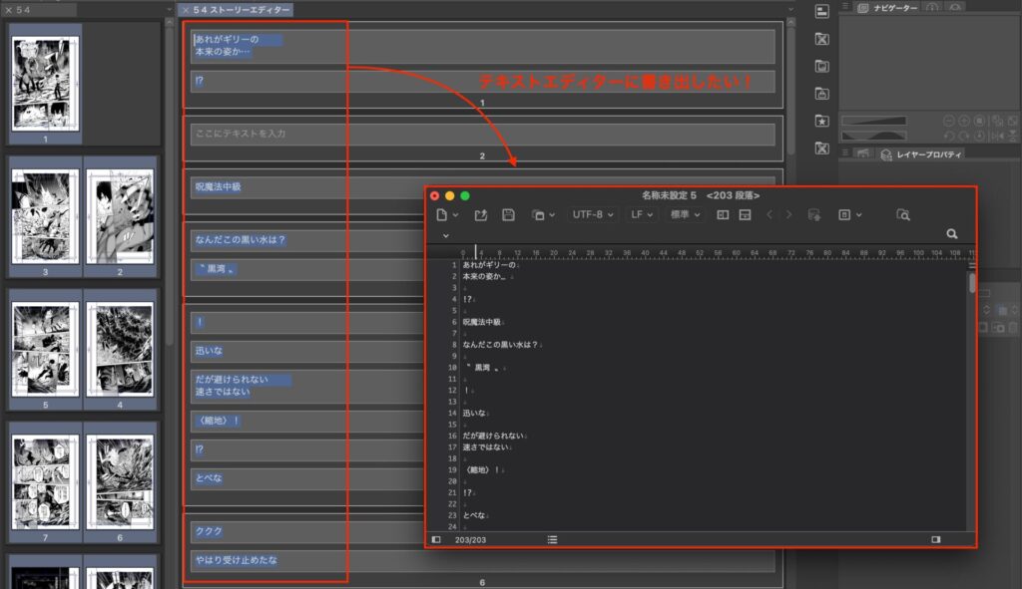
Task: Click the open/export document icon in the text editor toolbar
Action: (480, 214)
